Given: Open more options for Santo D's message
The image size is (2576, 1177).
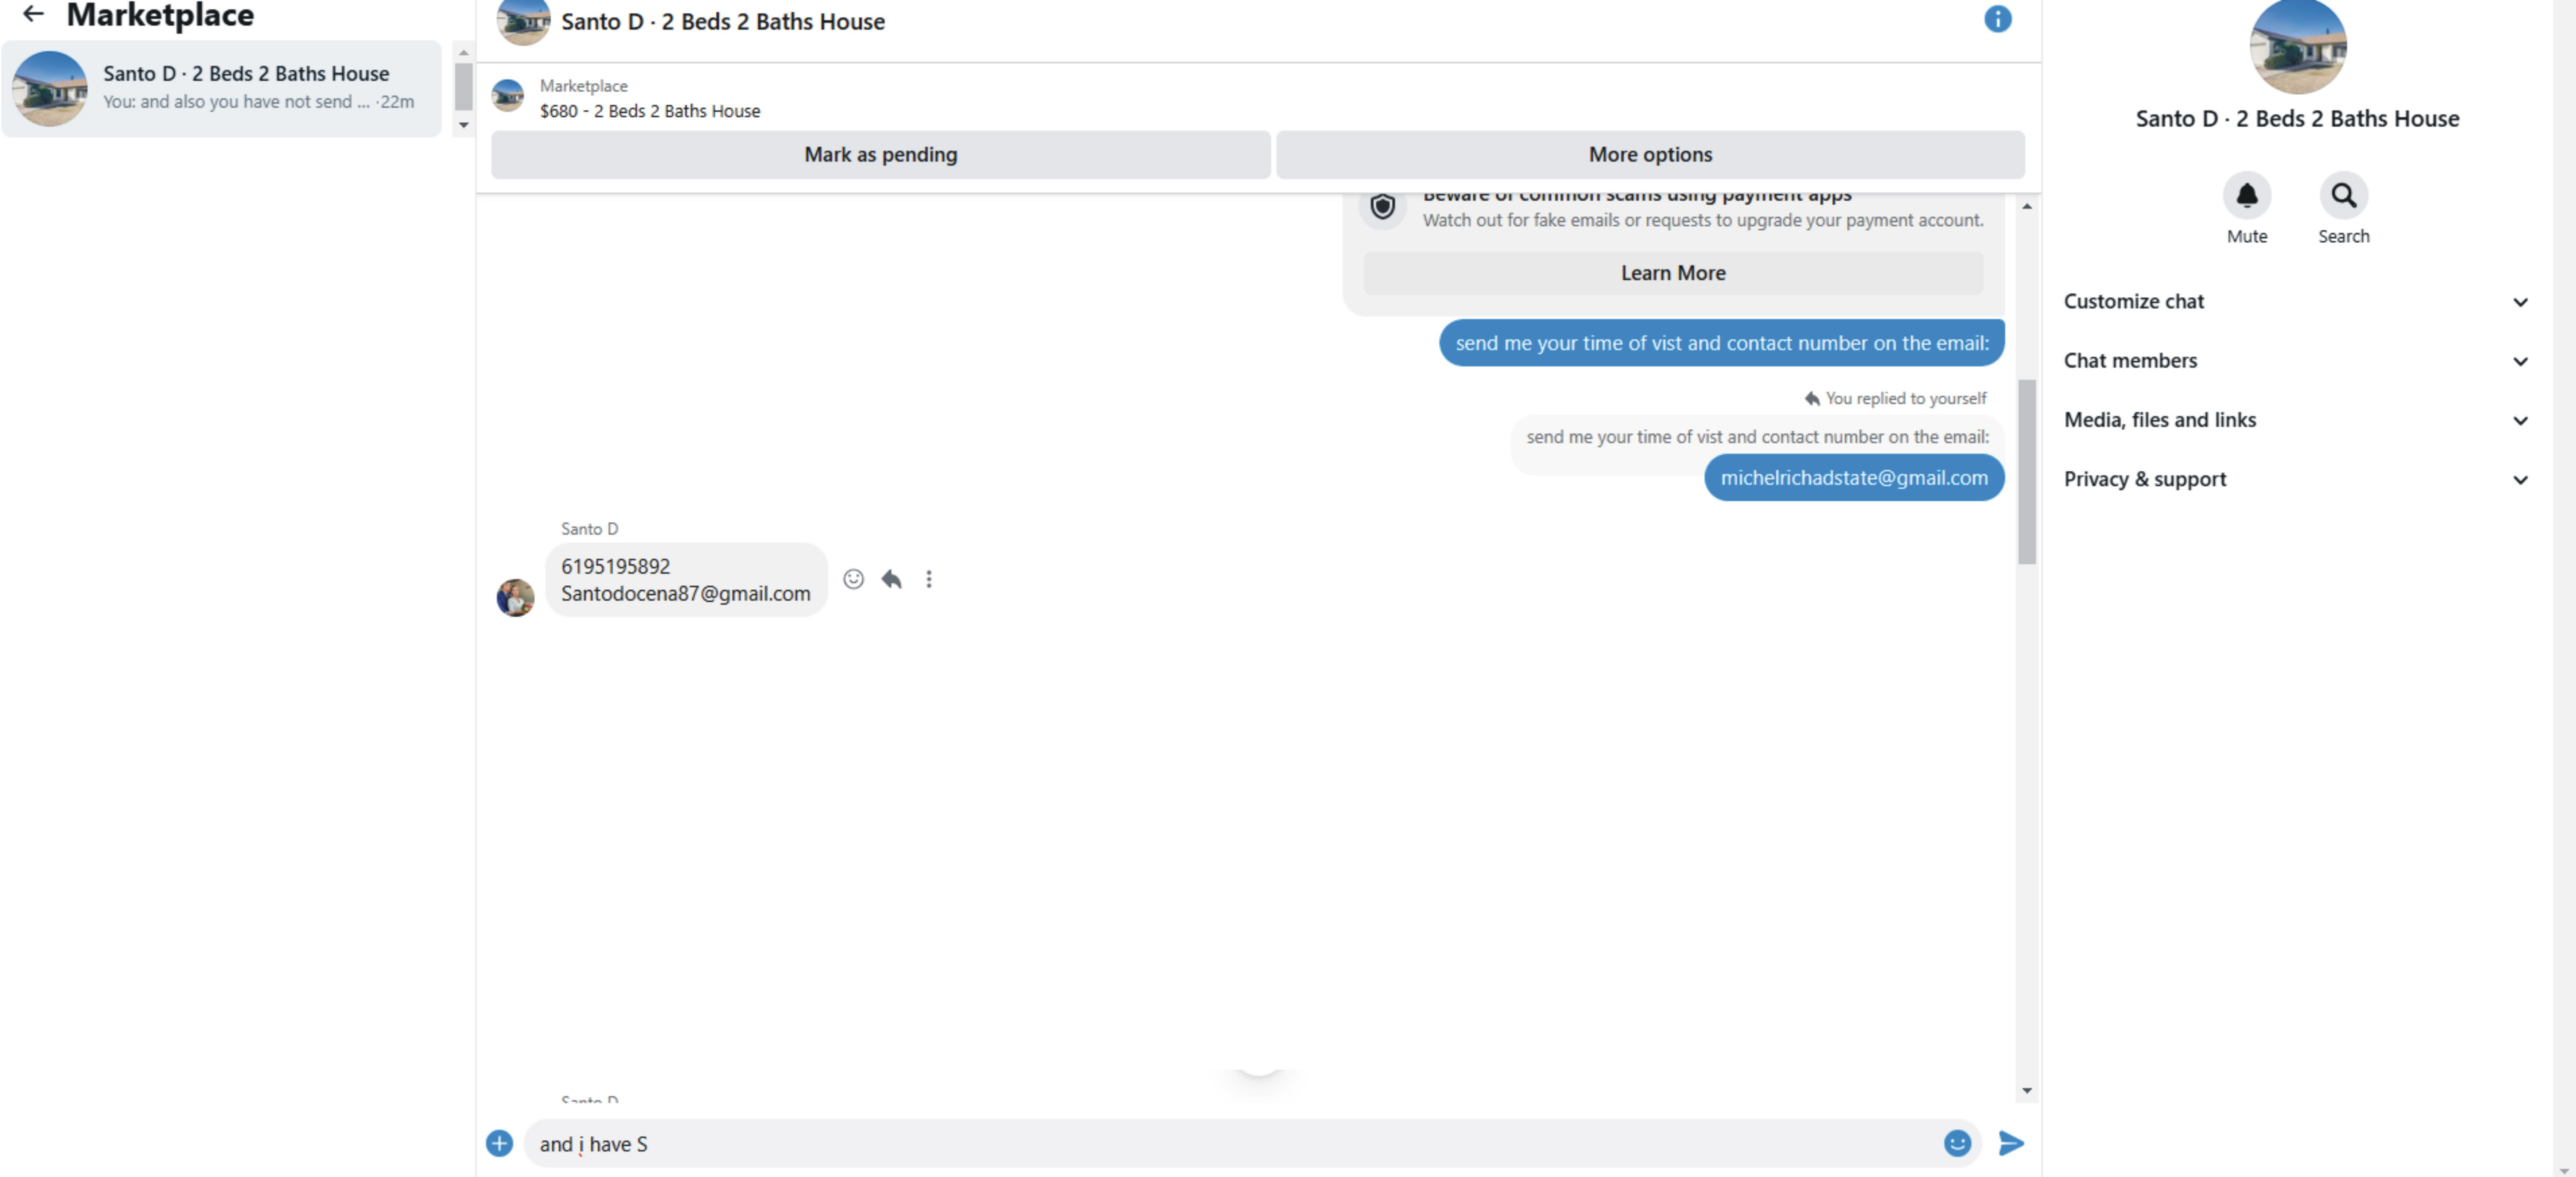Looking at the screenshot, I should [x=929, y=579].
